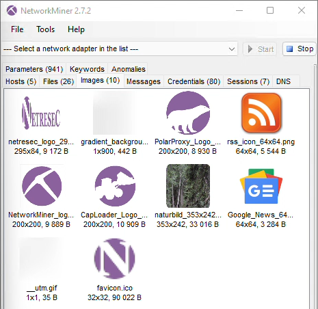Click the '64x64, 3 284 B' size text
Image resolution: width=318 pixels, height=309 pixels.
point(261,224)
